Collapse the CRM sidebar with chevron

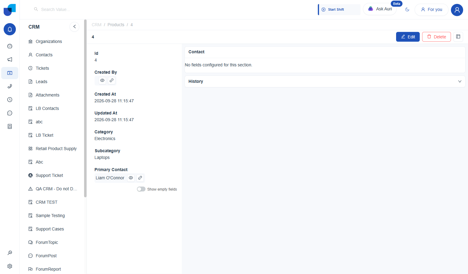pos(74,27)
